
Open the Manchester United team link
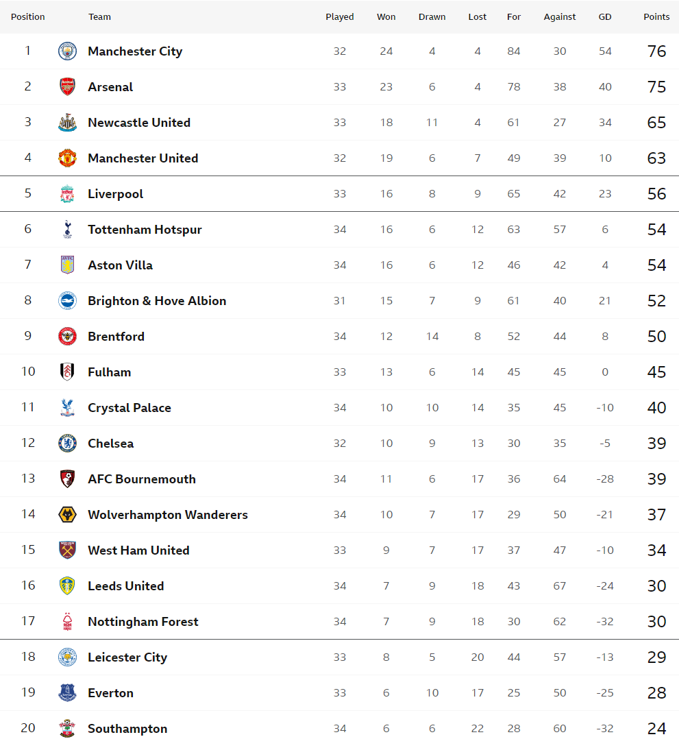[143, 158]
